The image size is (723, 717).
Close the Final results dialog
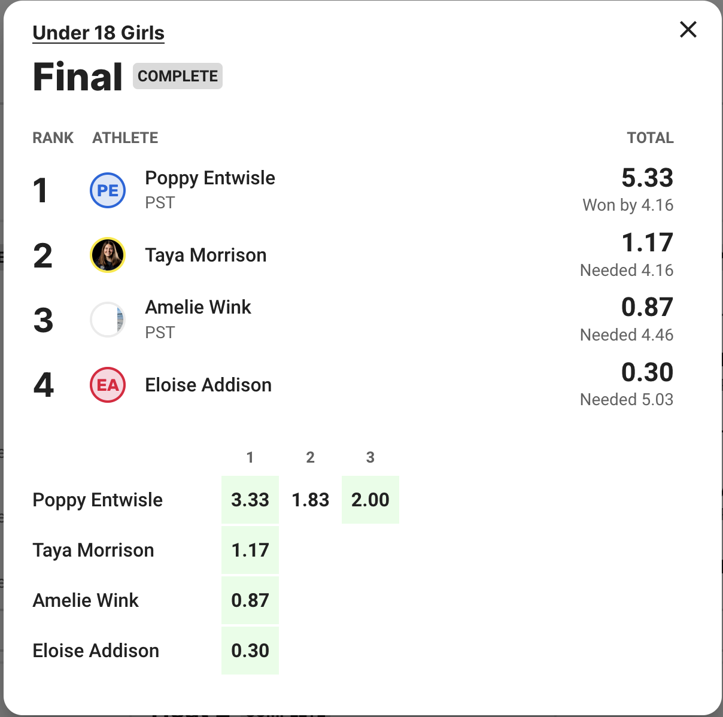pos(688,29)
